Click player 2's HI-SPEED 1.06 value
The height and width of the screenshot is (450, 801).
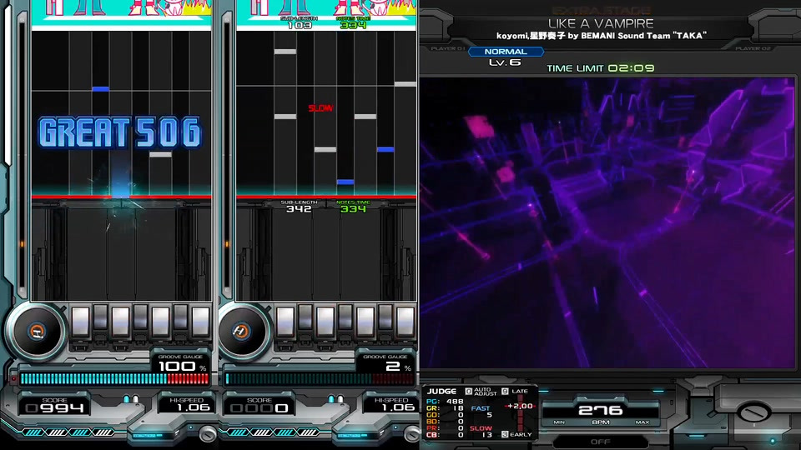397,407
